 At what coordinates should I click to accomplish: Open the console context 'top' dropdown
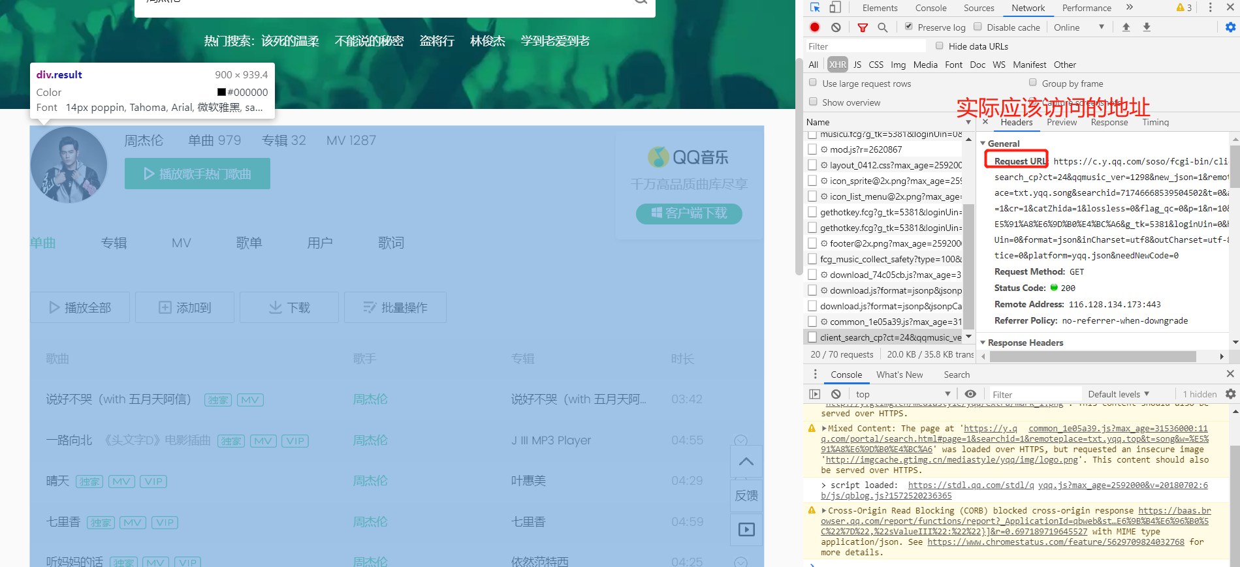pyautogui.click(x=902, y=394)
